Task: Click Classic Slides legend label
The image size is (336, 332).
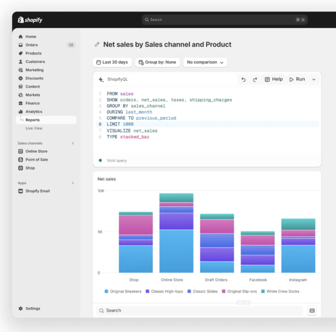Action: (x=205, y=291)
